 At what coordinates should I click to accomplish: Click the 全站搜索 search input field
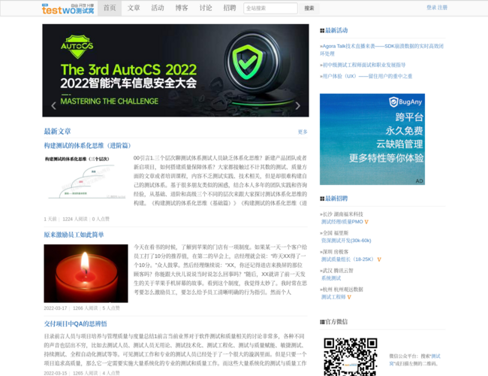270,8
